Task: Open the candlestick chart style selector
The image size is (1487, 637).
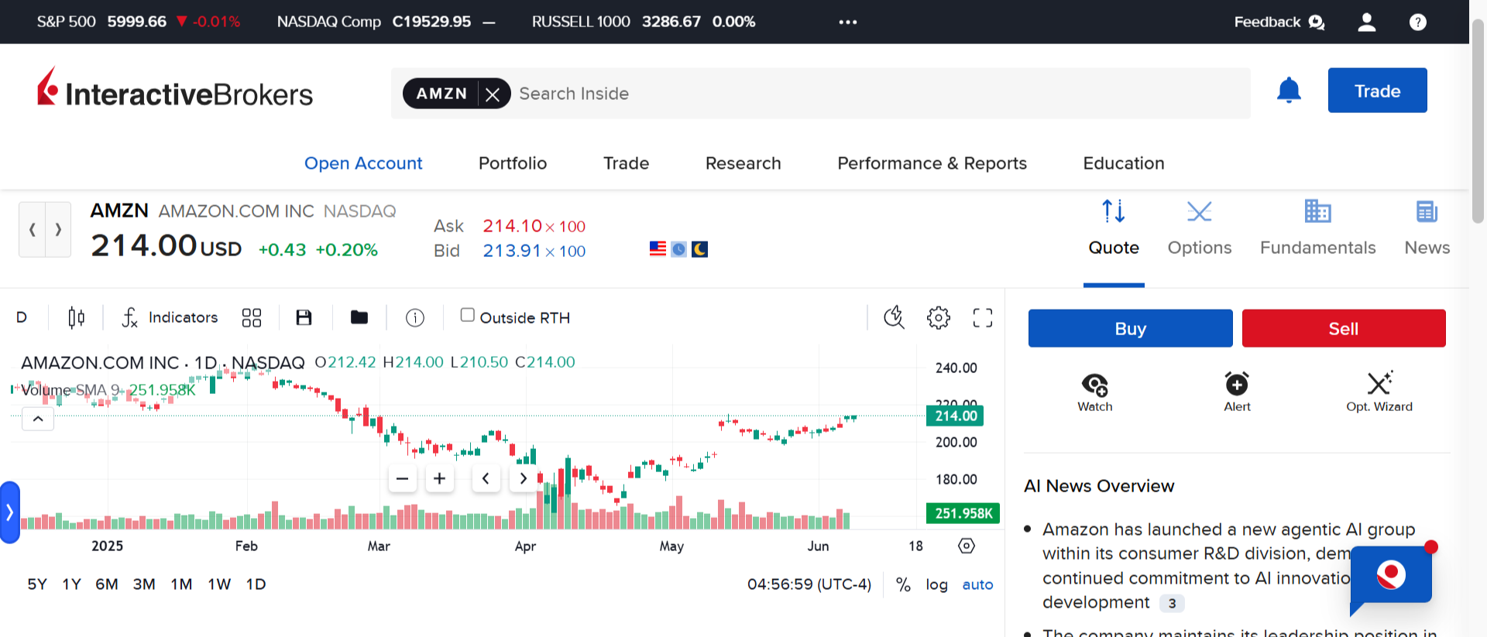Action: (76, 317)
